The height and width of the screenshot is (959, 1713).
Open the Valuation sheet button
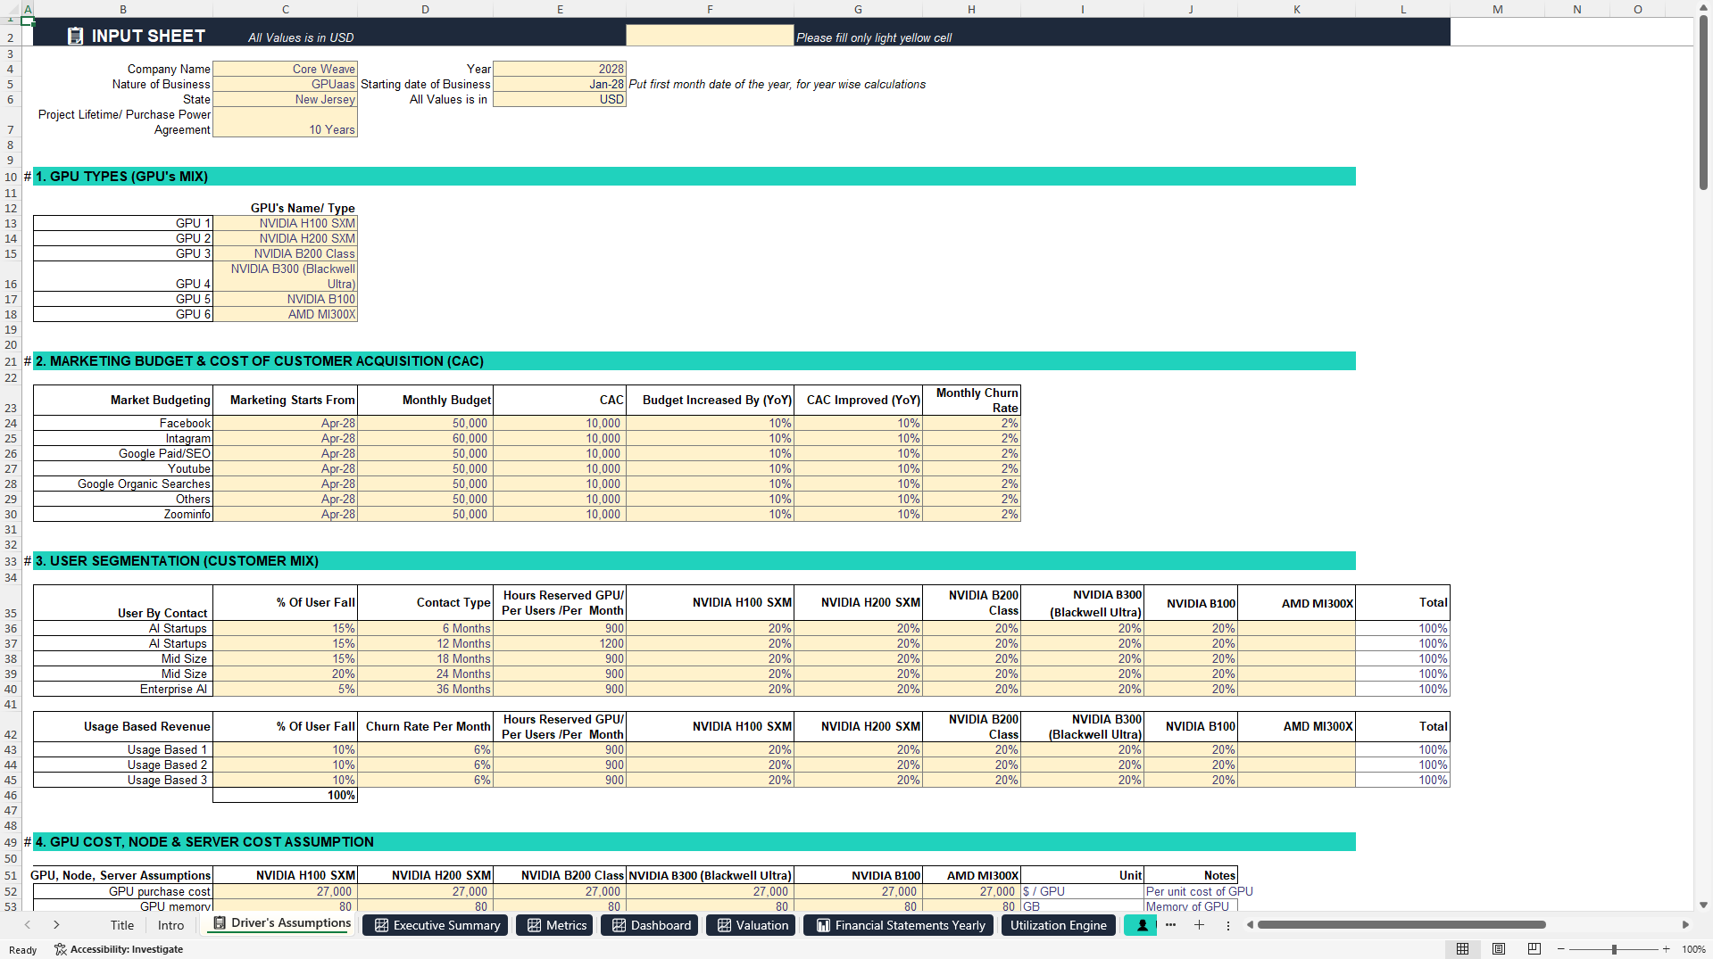[x=753, y=925]
